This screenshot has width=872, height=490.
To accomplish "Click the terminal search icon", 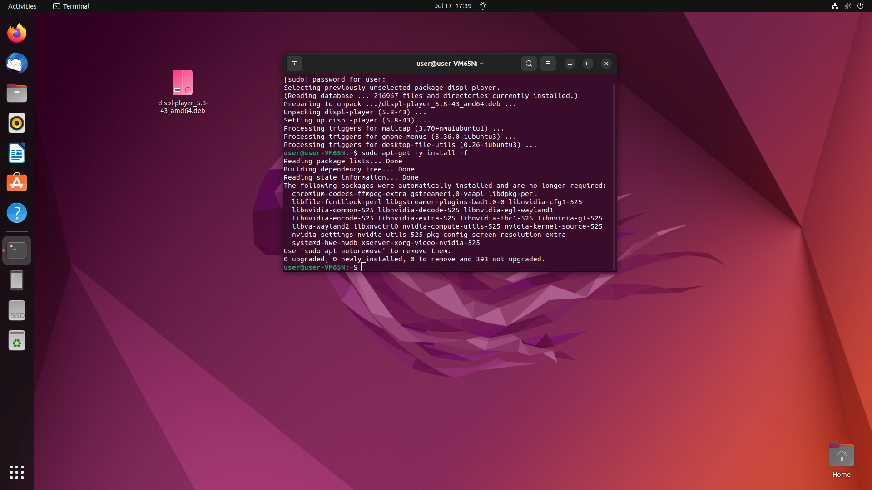I will click(x=529, y=64).
